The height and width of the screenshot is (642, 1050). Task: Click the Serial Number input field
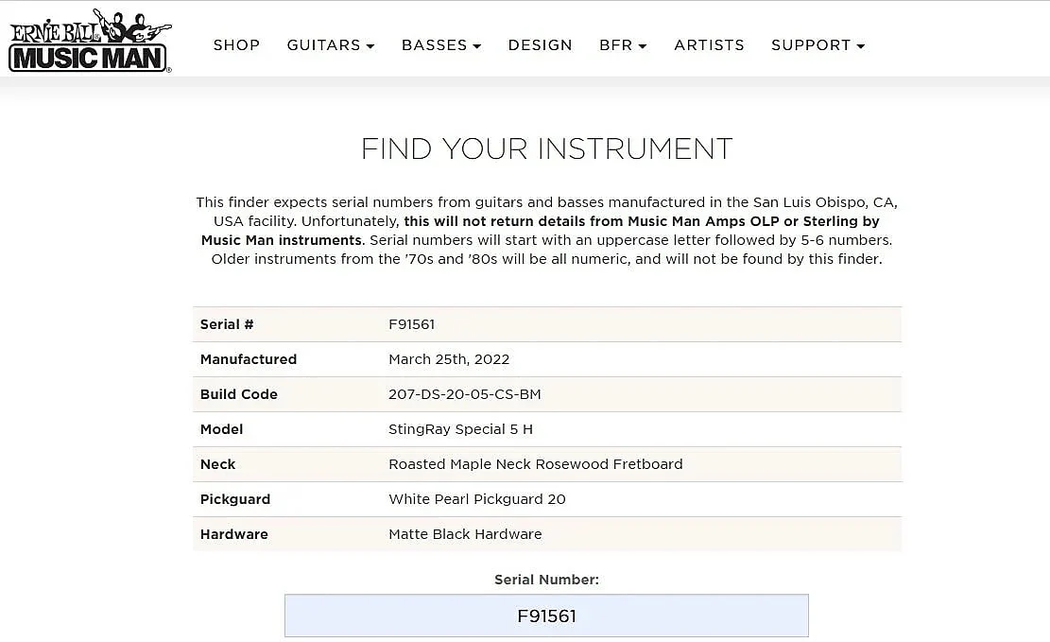click(x=546, y=616)
